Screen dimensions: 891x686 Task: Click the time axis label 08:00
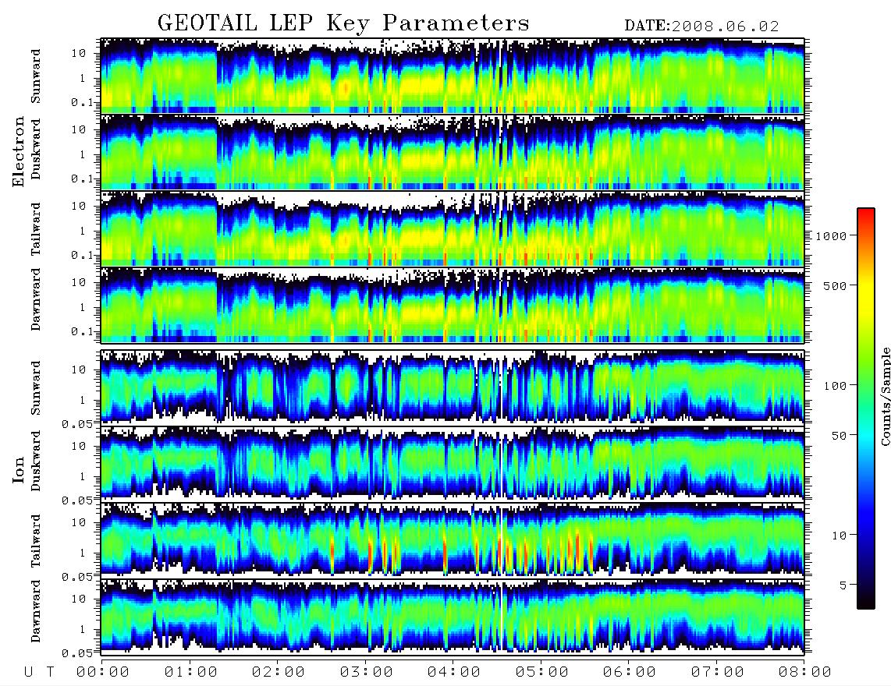(x=805, y=672)
